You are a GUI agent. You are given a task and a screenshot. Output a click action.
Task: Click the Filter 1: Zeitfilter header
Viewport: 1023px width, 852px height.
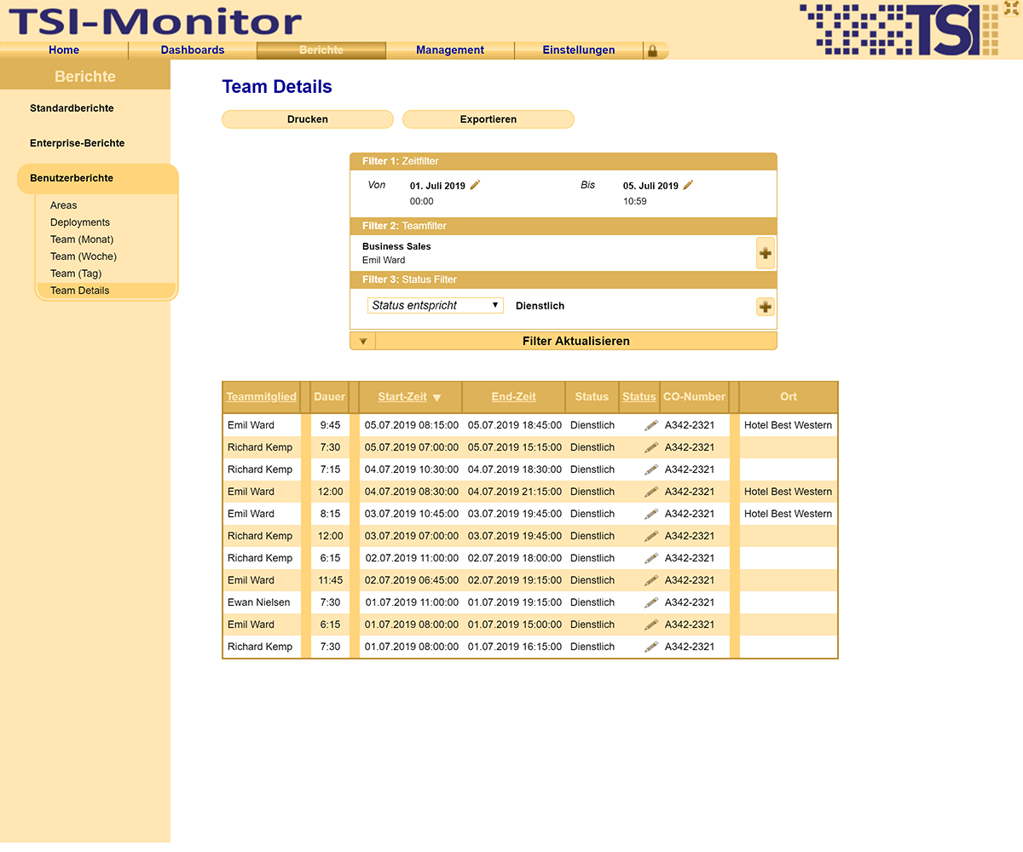(x=564, y=161)
